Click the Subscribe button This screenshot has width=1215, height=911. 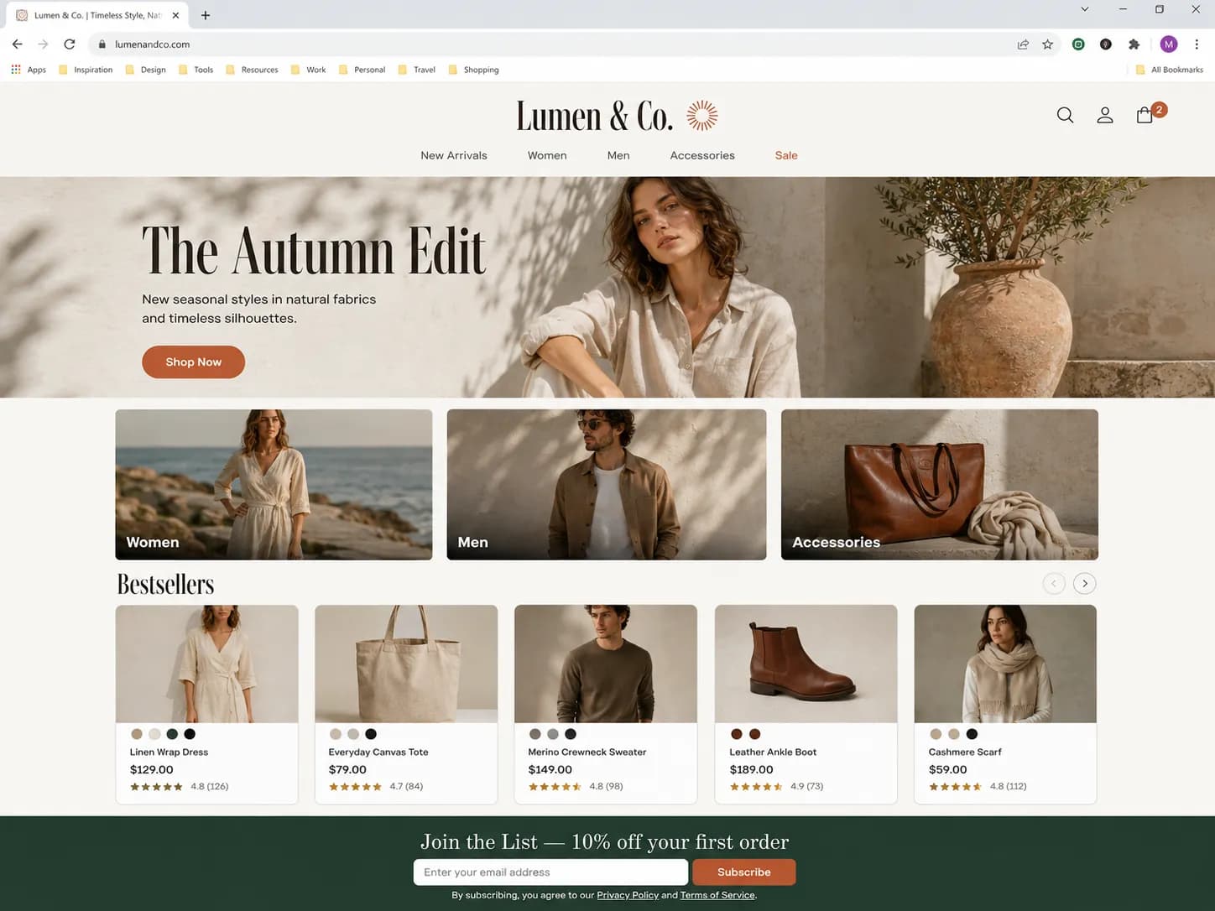pos(743,872)
